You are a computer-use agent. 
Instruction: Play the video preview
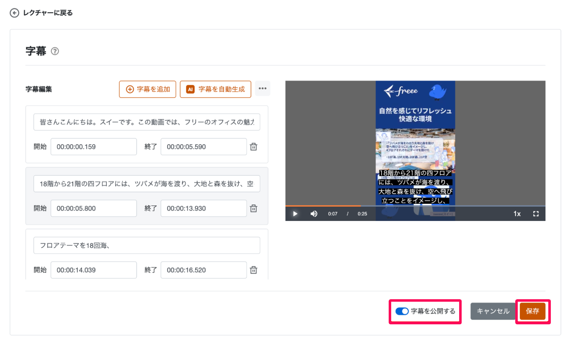295,214
